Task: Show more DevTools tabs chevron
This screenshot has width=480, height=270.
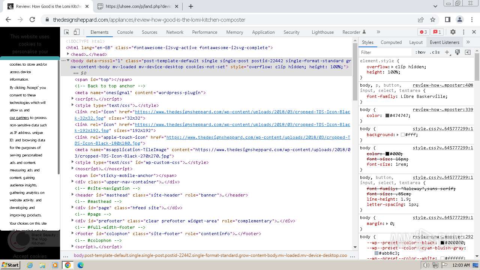Action: click(x=378, y=32)
